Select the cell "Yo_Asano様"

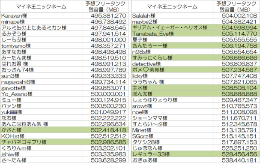coord(41,94)
